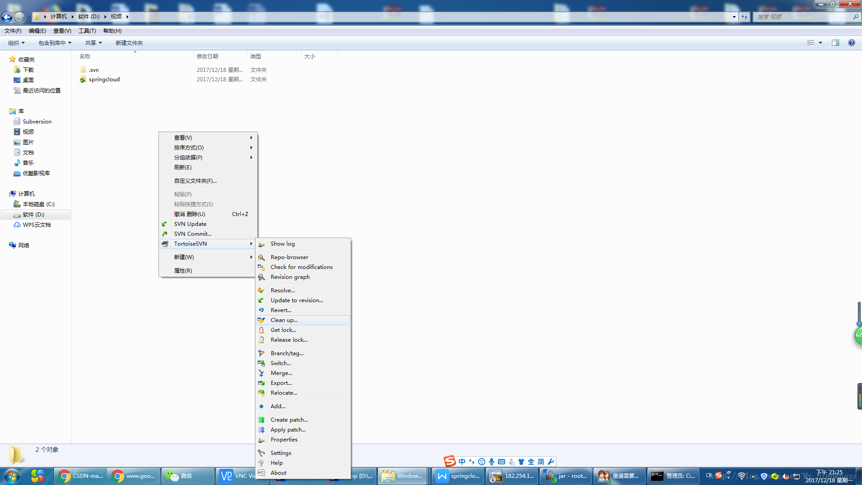Click the Show log icon
The image size is (862, 485).
[x=261, y=244]
